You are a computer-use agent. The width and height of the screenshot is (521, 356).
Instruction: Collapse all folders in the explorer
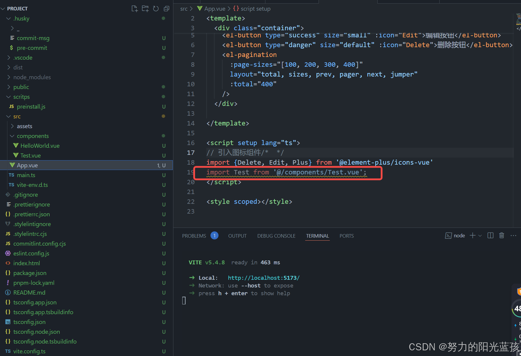click(167, 9)
